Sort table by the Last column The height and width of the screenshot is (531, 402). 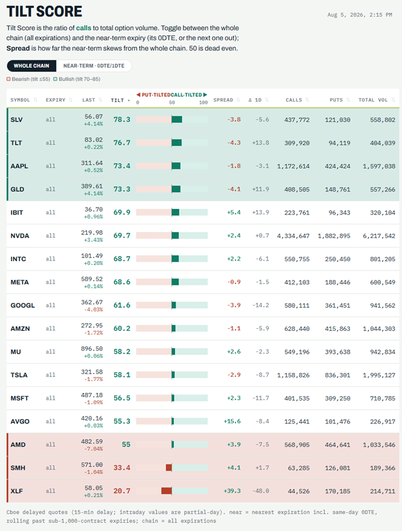(92, 100)
